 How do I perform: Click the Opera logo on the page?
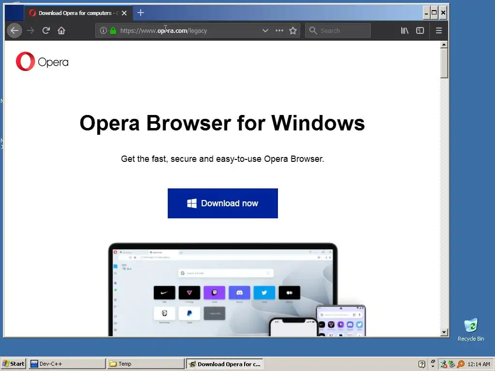click(42, 61)
